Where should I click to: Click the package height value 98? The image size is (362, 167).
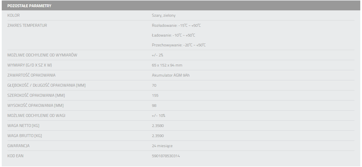154,105
